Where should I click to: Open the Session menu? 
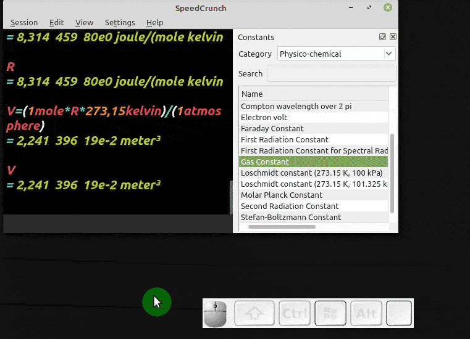click(x=24, y=22)
